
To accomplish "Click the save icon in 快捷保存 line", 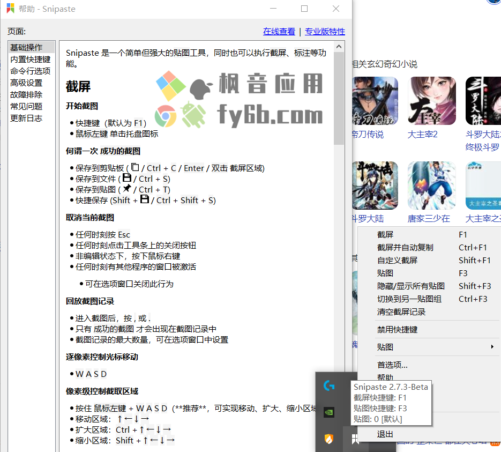I will 145,199.
